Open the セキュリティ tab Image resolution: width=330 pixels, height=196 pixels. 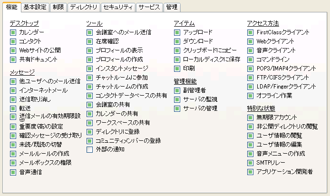point(118,8)
